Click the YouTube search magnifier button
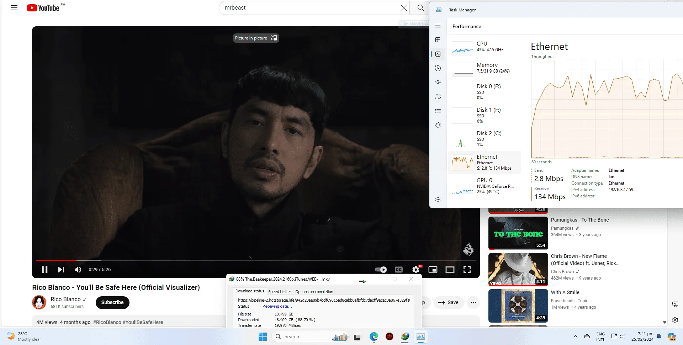683x345 pixels. pos(420,8)
